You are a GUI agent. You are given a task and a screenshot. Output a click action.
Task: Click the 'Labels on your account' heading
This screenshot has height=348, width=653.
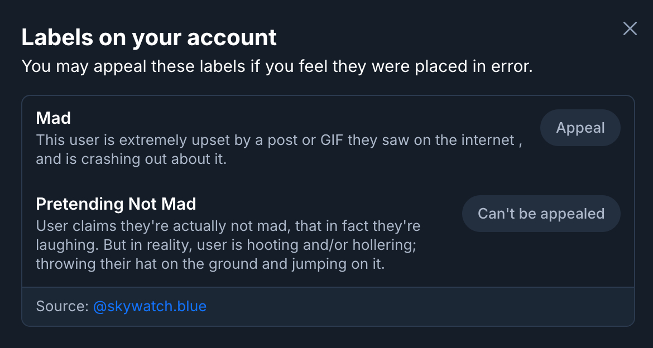click(x=149, y=37)
